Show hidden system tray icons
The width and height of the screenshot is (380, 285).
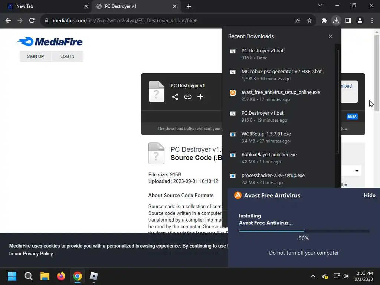tap(313, 276)
